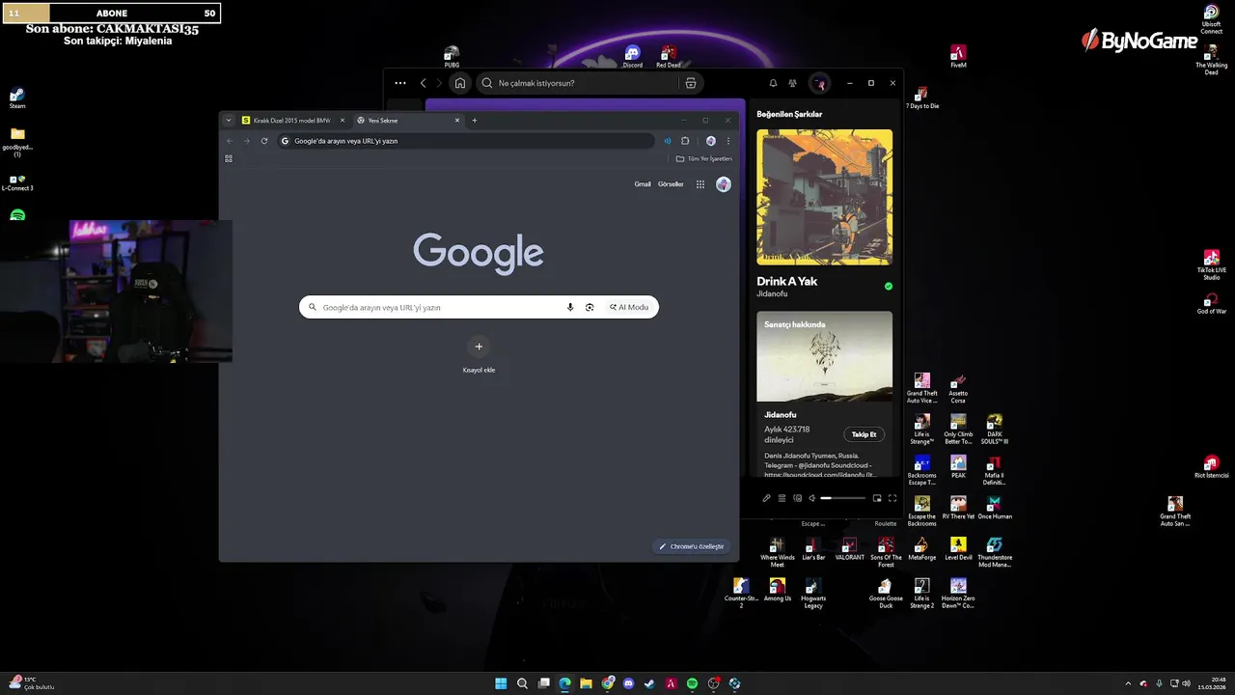Click Google account avatar on page
Viewport: 1235px width, 695px height.
click(x=724, y=184)
